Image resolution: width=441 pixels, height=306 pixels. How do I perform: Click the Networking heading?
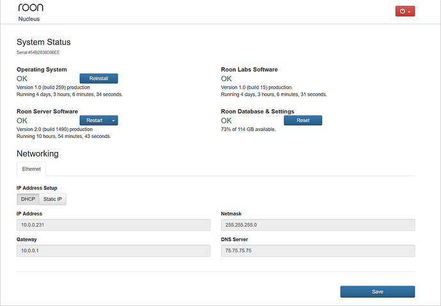click(x=38, y=154)
